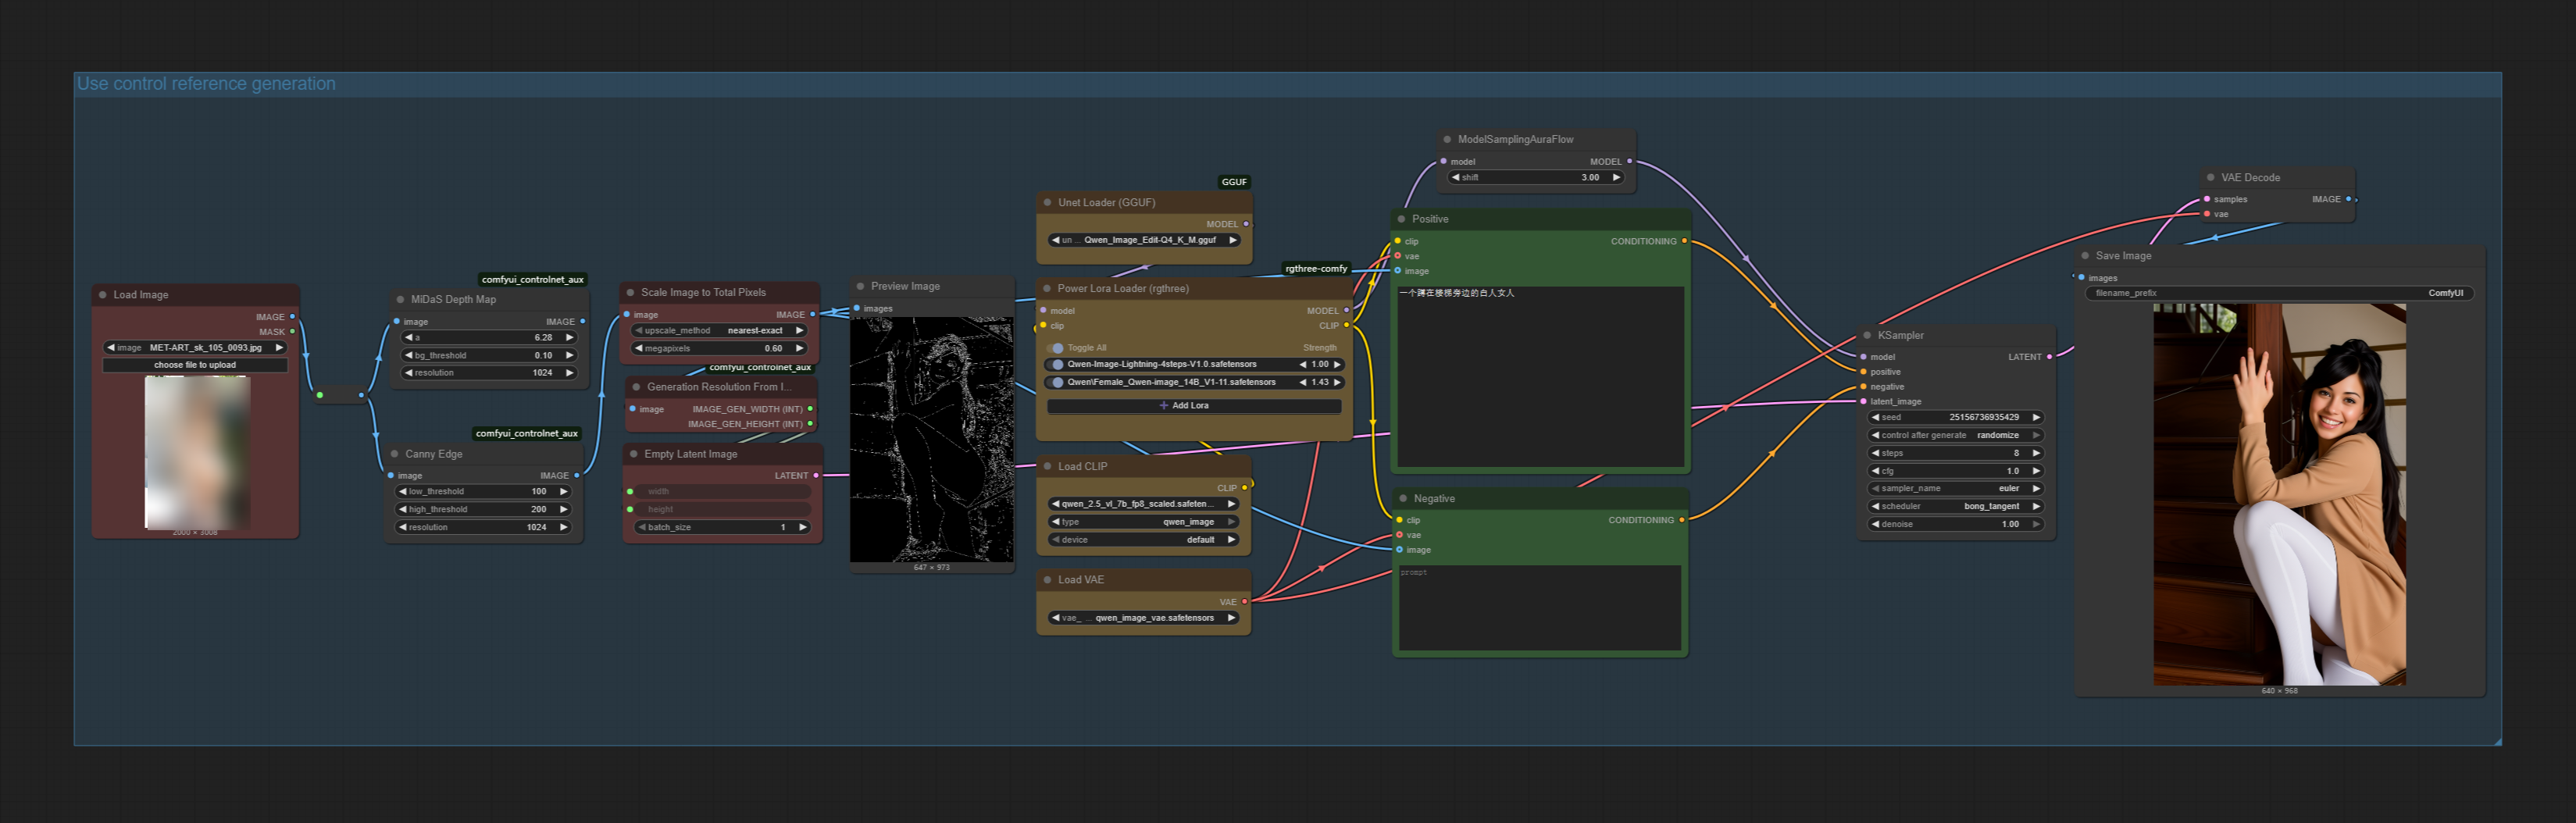This screenshot has height=823, width=2576.
Task: Toggle the Female_Qwen-image_14B LoRA off
Action: tap(1056, 382)
